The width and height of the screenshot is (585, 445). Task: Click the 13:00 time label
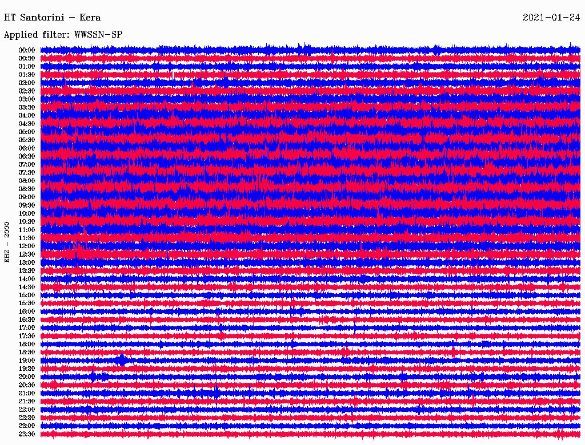27,263
